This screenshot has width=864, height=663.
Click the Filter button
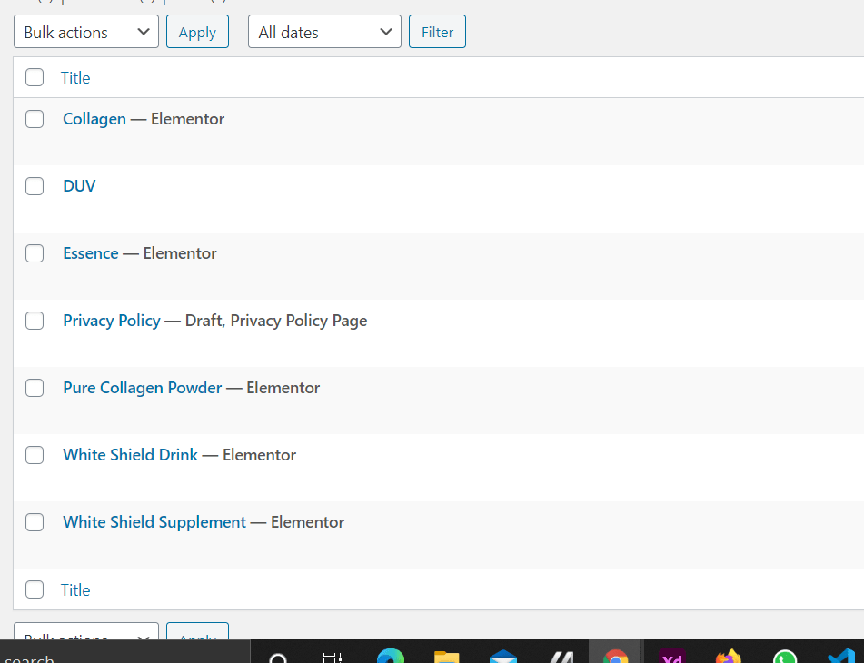[x=437, y=32]
